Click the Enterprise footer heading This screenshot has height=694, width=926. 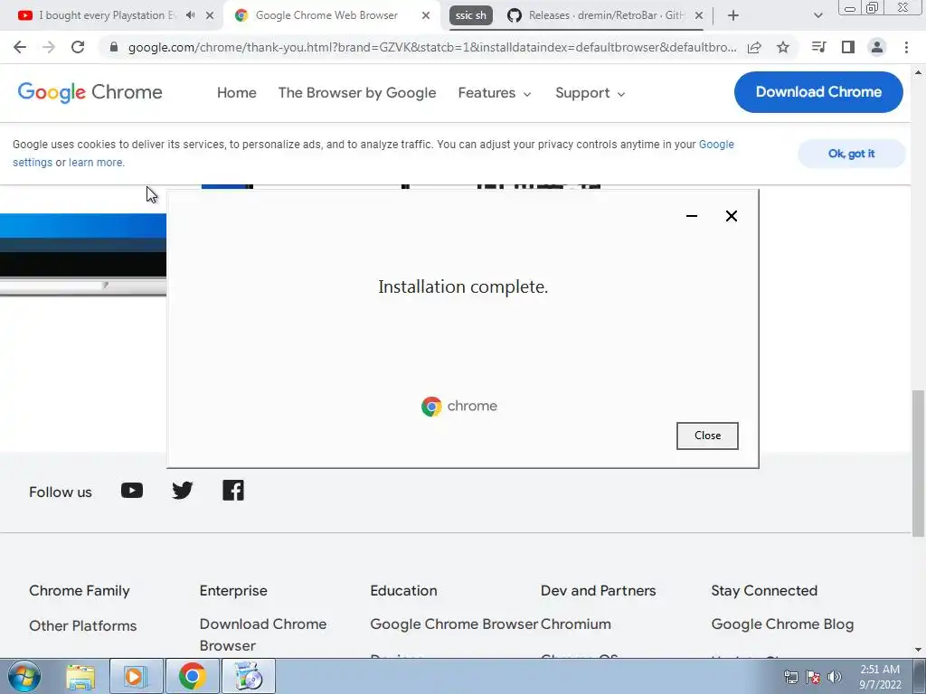pyautogui.click(x=233, y=591)
